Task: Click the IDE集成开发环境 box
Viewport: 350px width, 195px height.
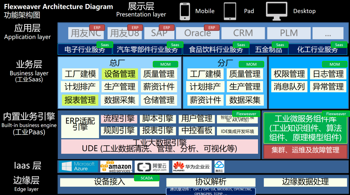Action: pyautogui.click(x=238, y=131)
